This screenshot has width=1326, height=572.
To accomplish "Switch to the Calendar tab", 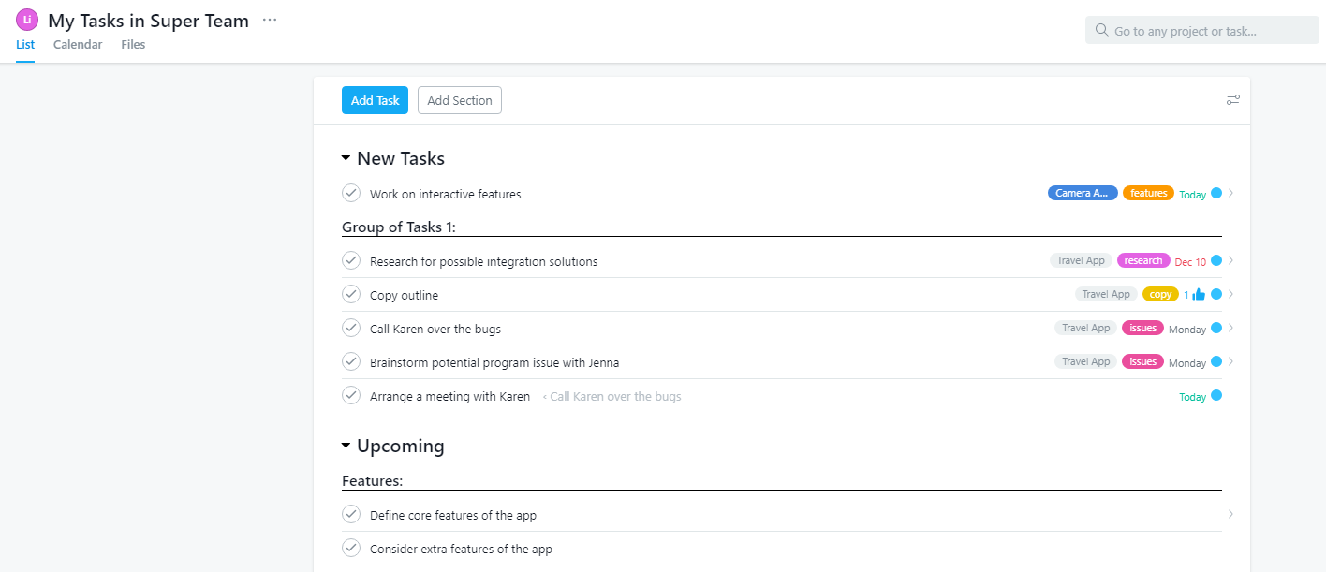I will (x=78, y=44).
